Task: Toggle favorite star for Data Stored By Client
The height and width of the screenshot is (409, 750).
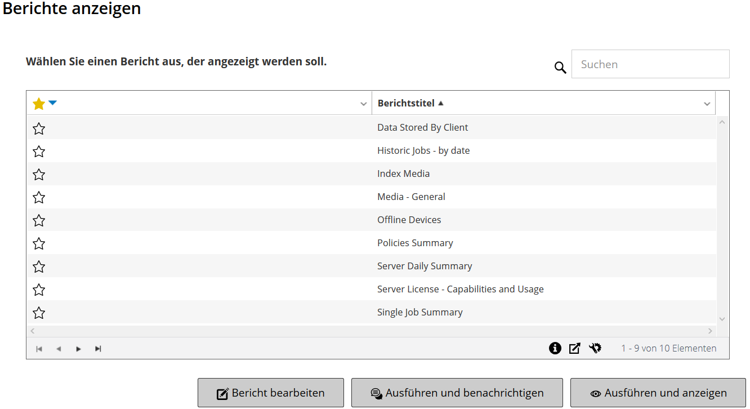Action: pos(39,128)
